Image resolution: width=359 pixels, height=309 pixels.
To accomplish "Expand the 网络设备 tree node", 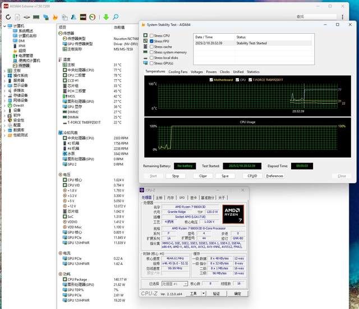I will 4,101.
